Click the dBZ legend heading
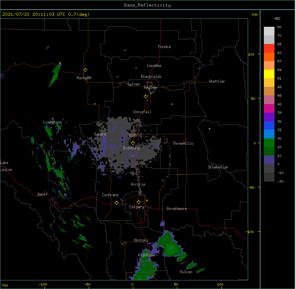The image size is (295, 289). click(x=277, y=19)
